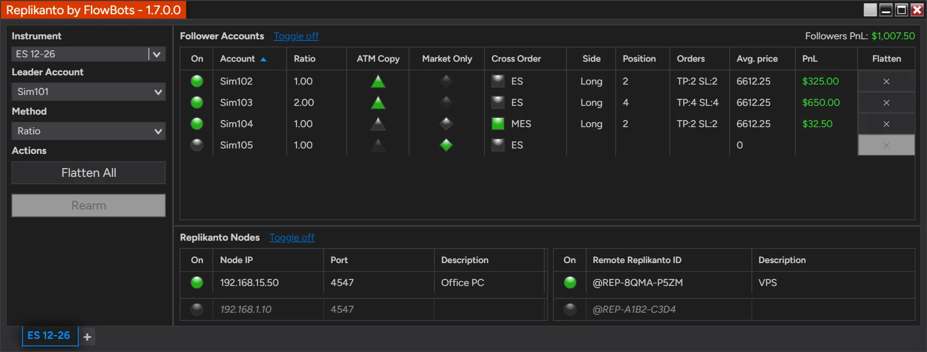927x352 pixels.
Task: Toggle ATM Copy triangle for Sim103
Action: coord(378,103)
